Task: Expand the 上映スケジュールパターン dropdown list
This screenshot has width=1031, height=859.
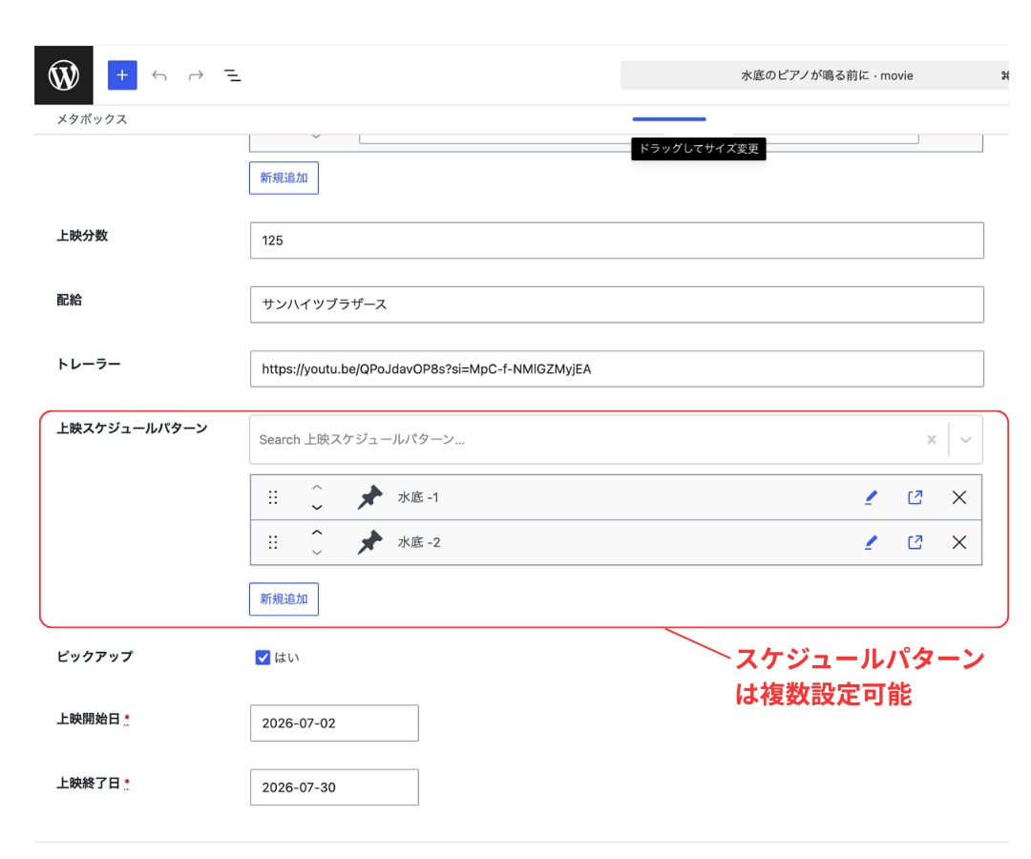Action: coord(965,440)
